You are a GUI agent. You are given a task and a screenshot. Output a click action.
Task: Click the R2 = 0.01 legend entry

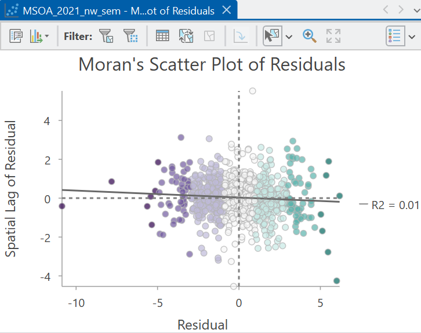389,205
